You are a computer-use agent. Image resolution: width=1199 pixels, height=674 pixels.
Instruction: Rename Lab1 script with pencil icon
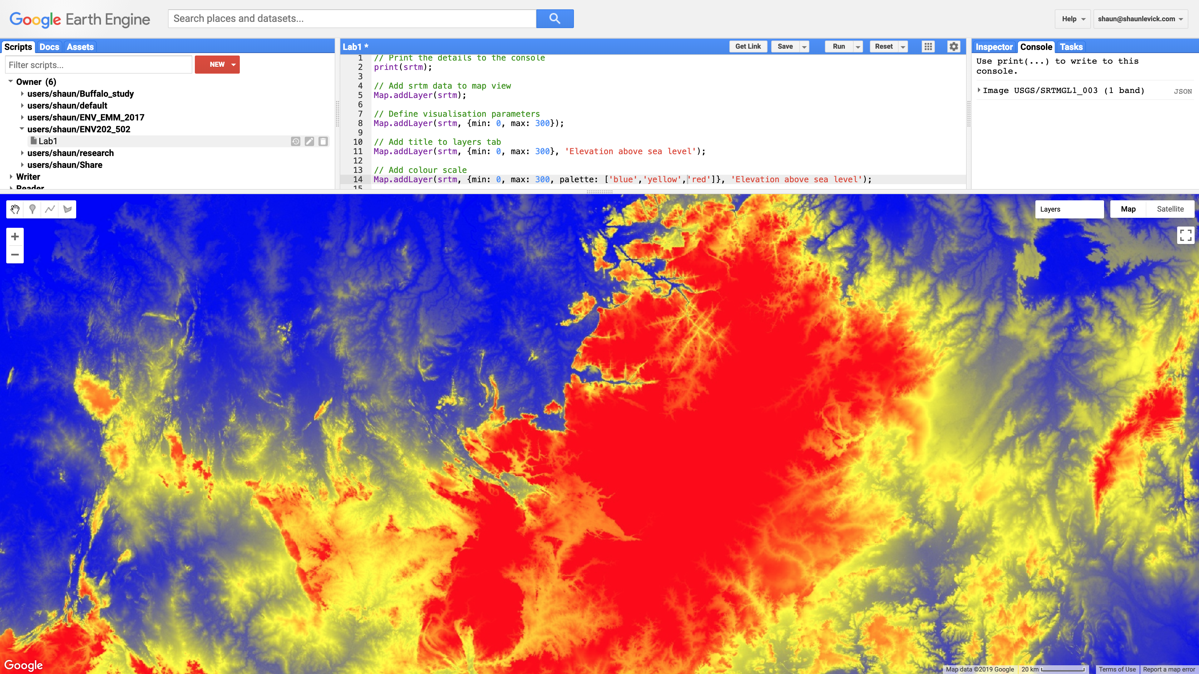(309, 141)
